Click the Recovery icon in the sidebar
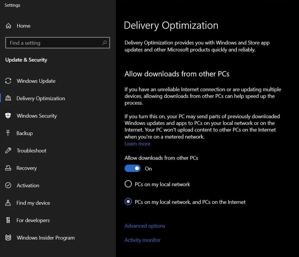 click(7, 168)
